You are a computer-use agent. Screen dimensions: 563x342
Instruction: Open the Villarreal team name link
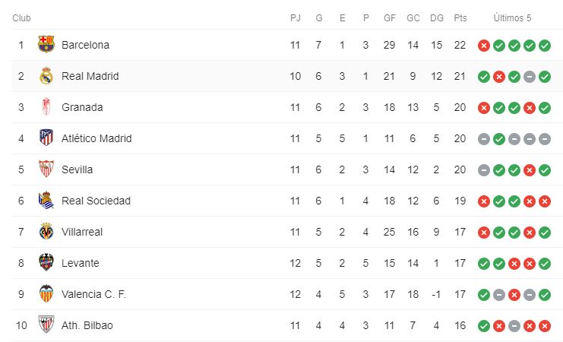82,232
